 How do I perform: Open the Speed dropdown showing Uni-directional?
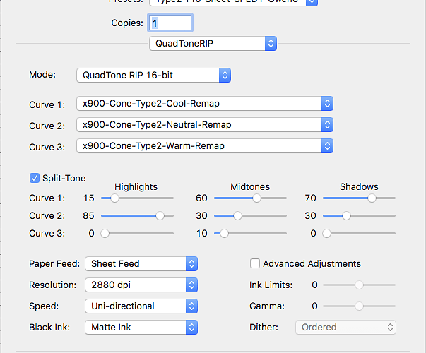point(141,306)
